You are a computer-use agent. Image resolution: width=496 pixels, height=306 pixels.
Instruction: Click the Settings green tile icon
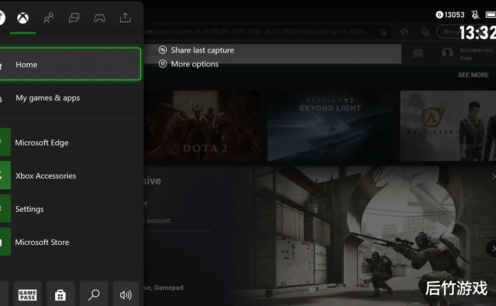click(x=5, y=209)
